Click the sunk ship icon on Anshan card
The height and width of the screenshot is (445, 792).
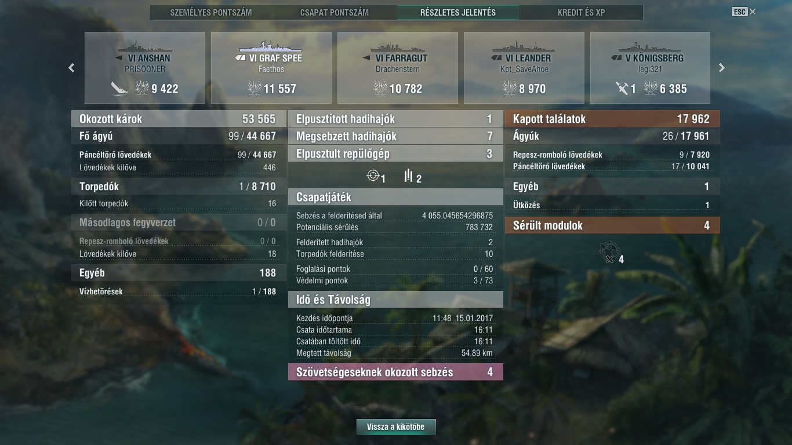120,88
